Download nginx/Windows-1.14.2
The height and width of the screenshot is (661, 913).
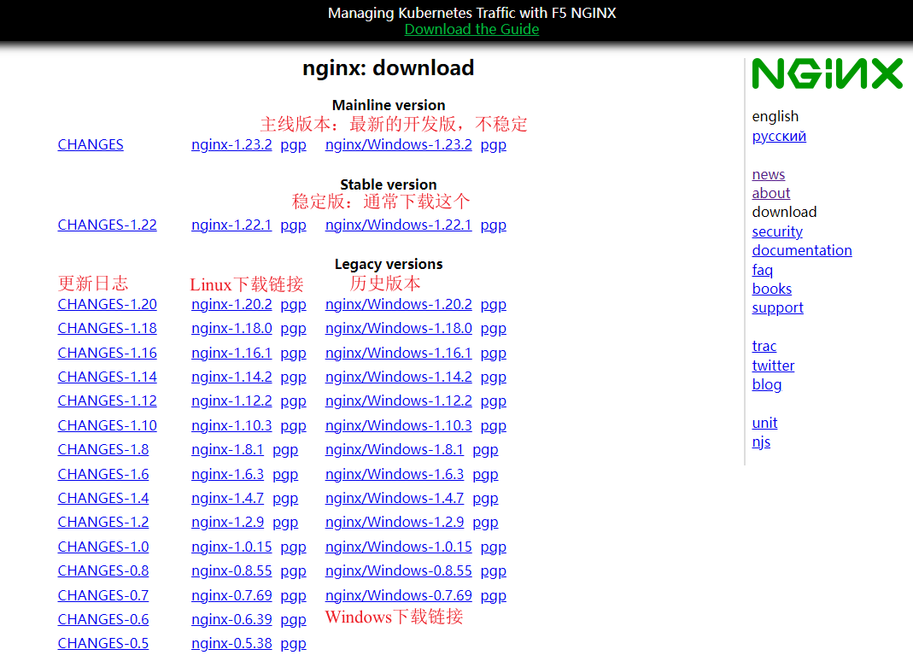pyautogui.click(x=398, y=377)
